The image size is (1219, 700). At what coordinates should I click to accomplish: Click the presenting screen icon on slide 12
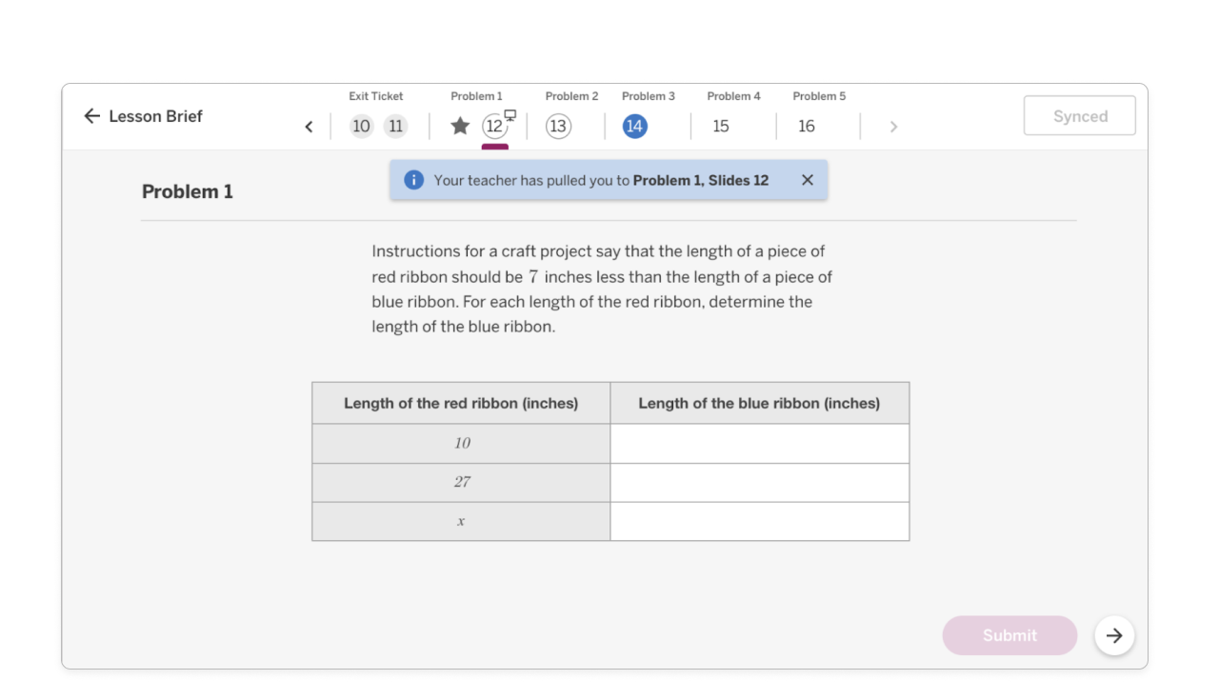(510, 115)
